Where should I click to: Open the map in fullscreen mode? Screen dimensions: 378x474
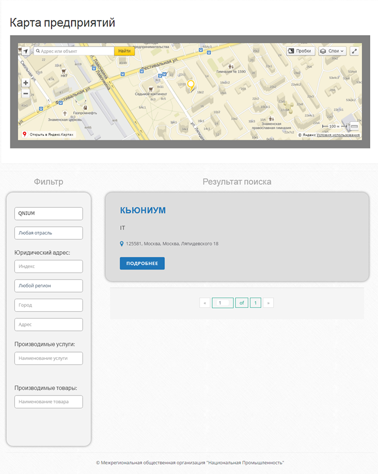click(354, 51)
